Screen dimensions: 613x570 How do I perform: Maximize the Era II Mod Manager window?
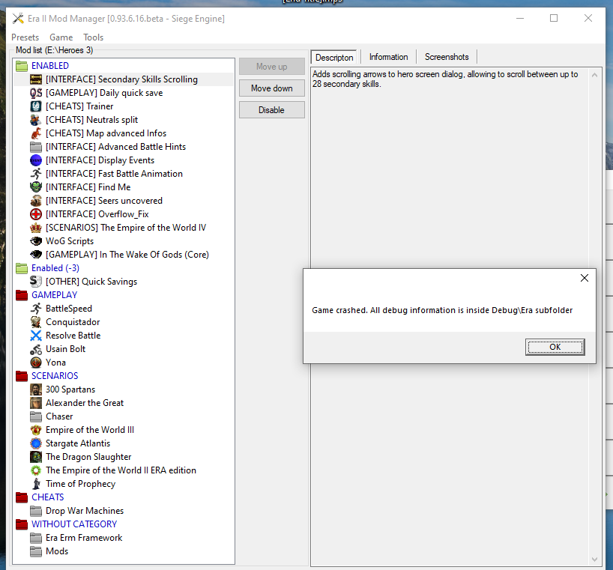pyautogui.click(x=554, y=18)
